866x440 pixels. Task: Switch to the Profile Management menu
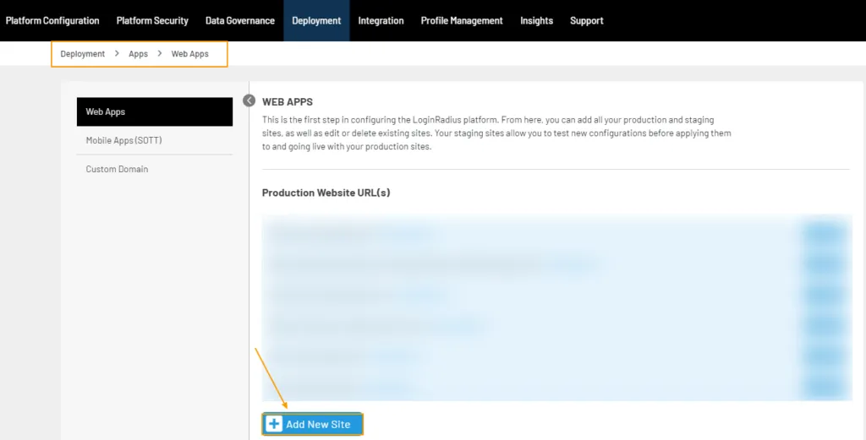pos(462,20)
